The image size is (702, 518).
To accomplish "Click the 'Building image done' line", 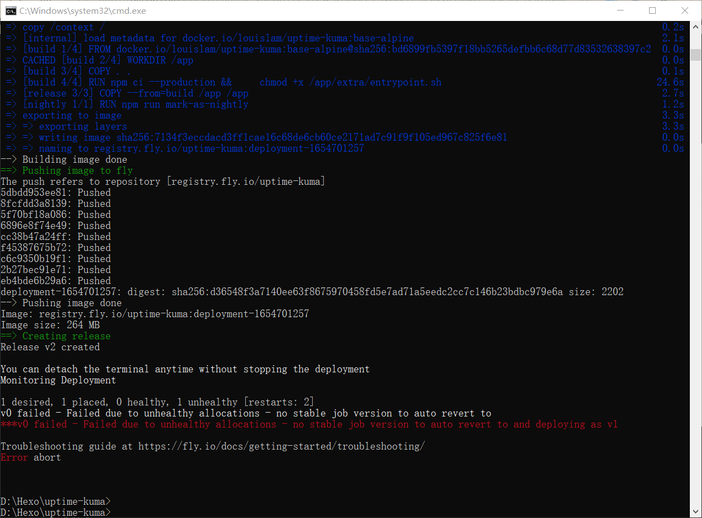I will (64, 159).
